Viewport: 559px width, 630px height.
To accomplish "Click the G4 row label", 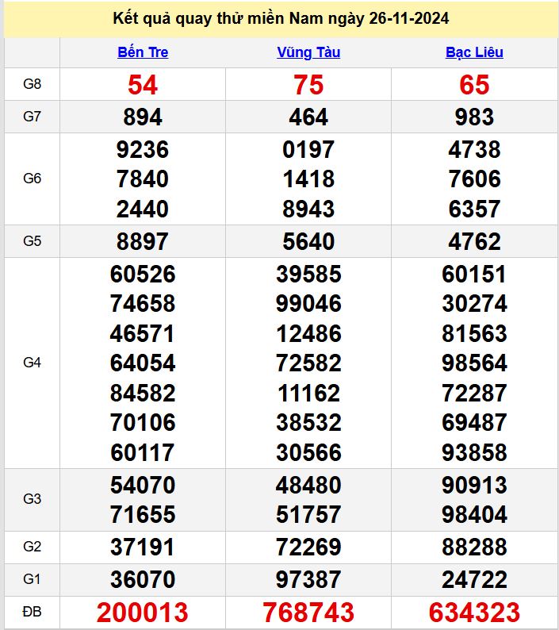I will 33,363.
